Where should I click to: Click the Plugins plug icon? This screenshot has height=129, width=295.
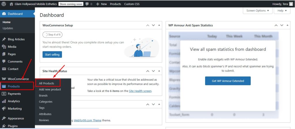point(4,126)
